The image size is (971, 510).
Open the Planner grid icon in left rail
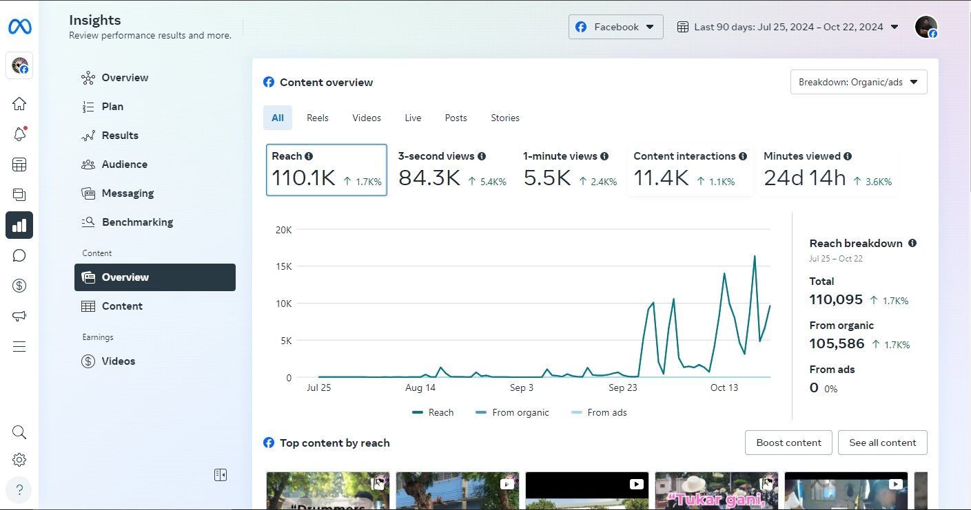[19, 164]
